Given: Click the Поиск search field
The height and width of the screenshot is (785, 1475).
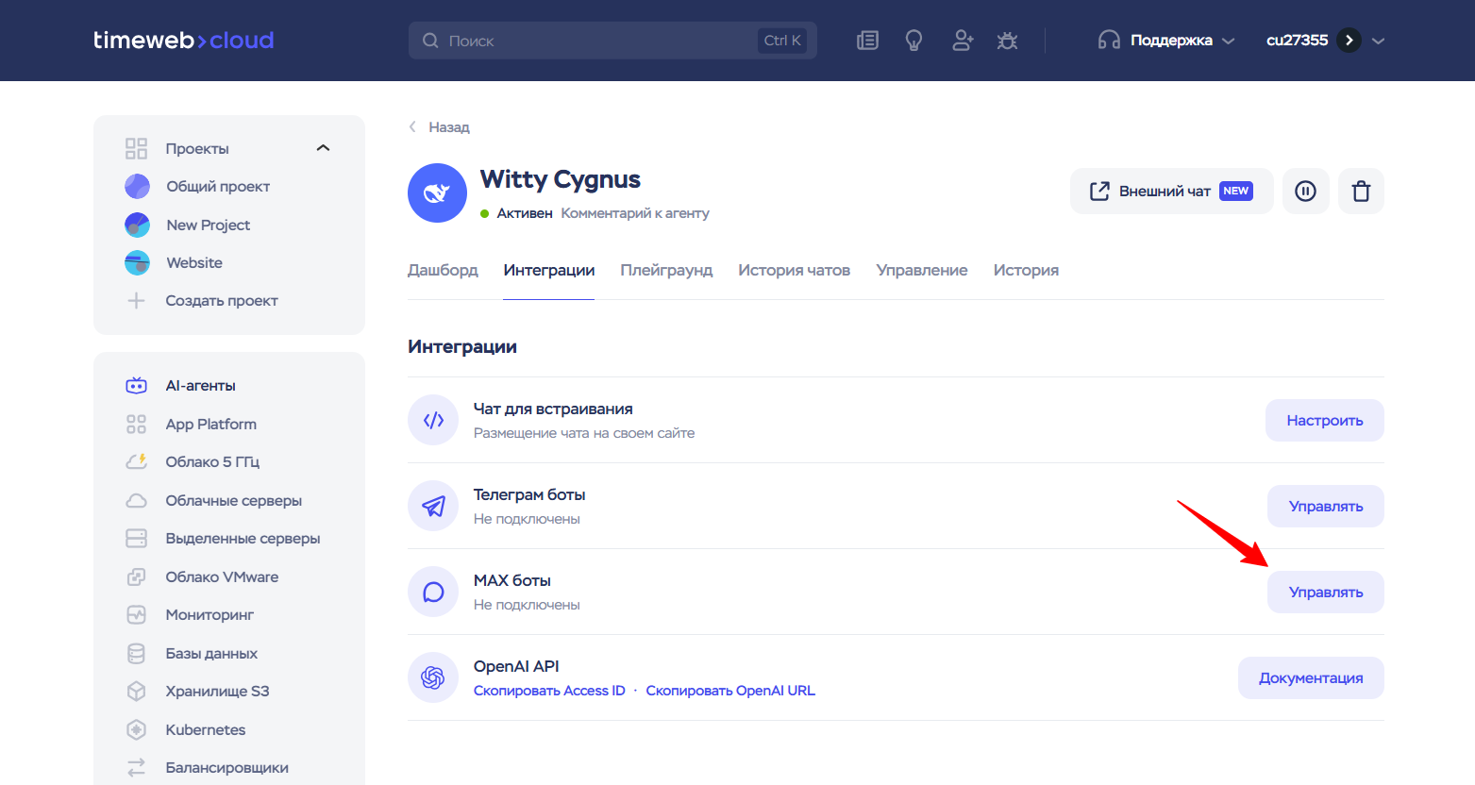Looking at the screenshot, I should pyautogui.click(x=612, y=41).
